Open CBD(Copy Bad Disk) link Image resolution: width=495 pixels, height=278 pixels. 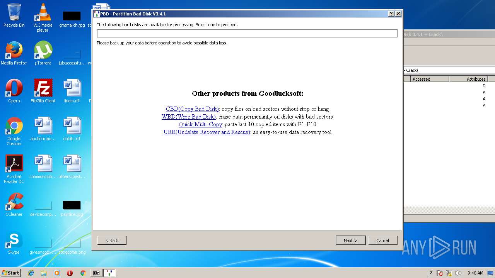click(x=193, y=109)
